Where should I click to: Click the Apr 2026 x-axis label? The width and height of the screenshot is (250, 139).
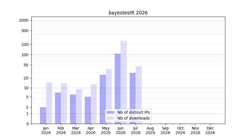(91, 130)
